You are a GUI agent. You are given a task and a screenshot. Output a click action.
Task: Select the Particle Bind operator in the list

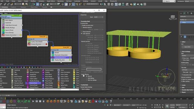click(33, 83)
